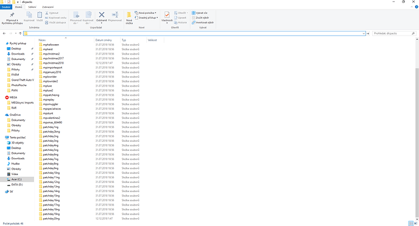Sort by the Název column header
The width and height of the screenshot is (419, 226).
pyautogui.click(x=42, y=40)
